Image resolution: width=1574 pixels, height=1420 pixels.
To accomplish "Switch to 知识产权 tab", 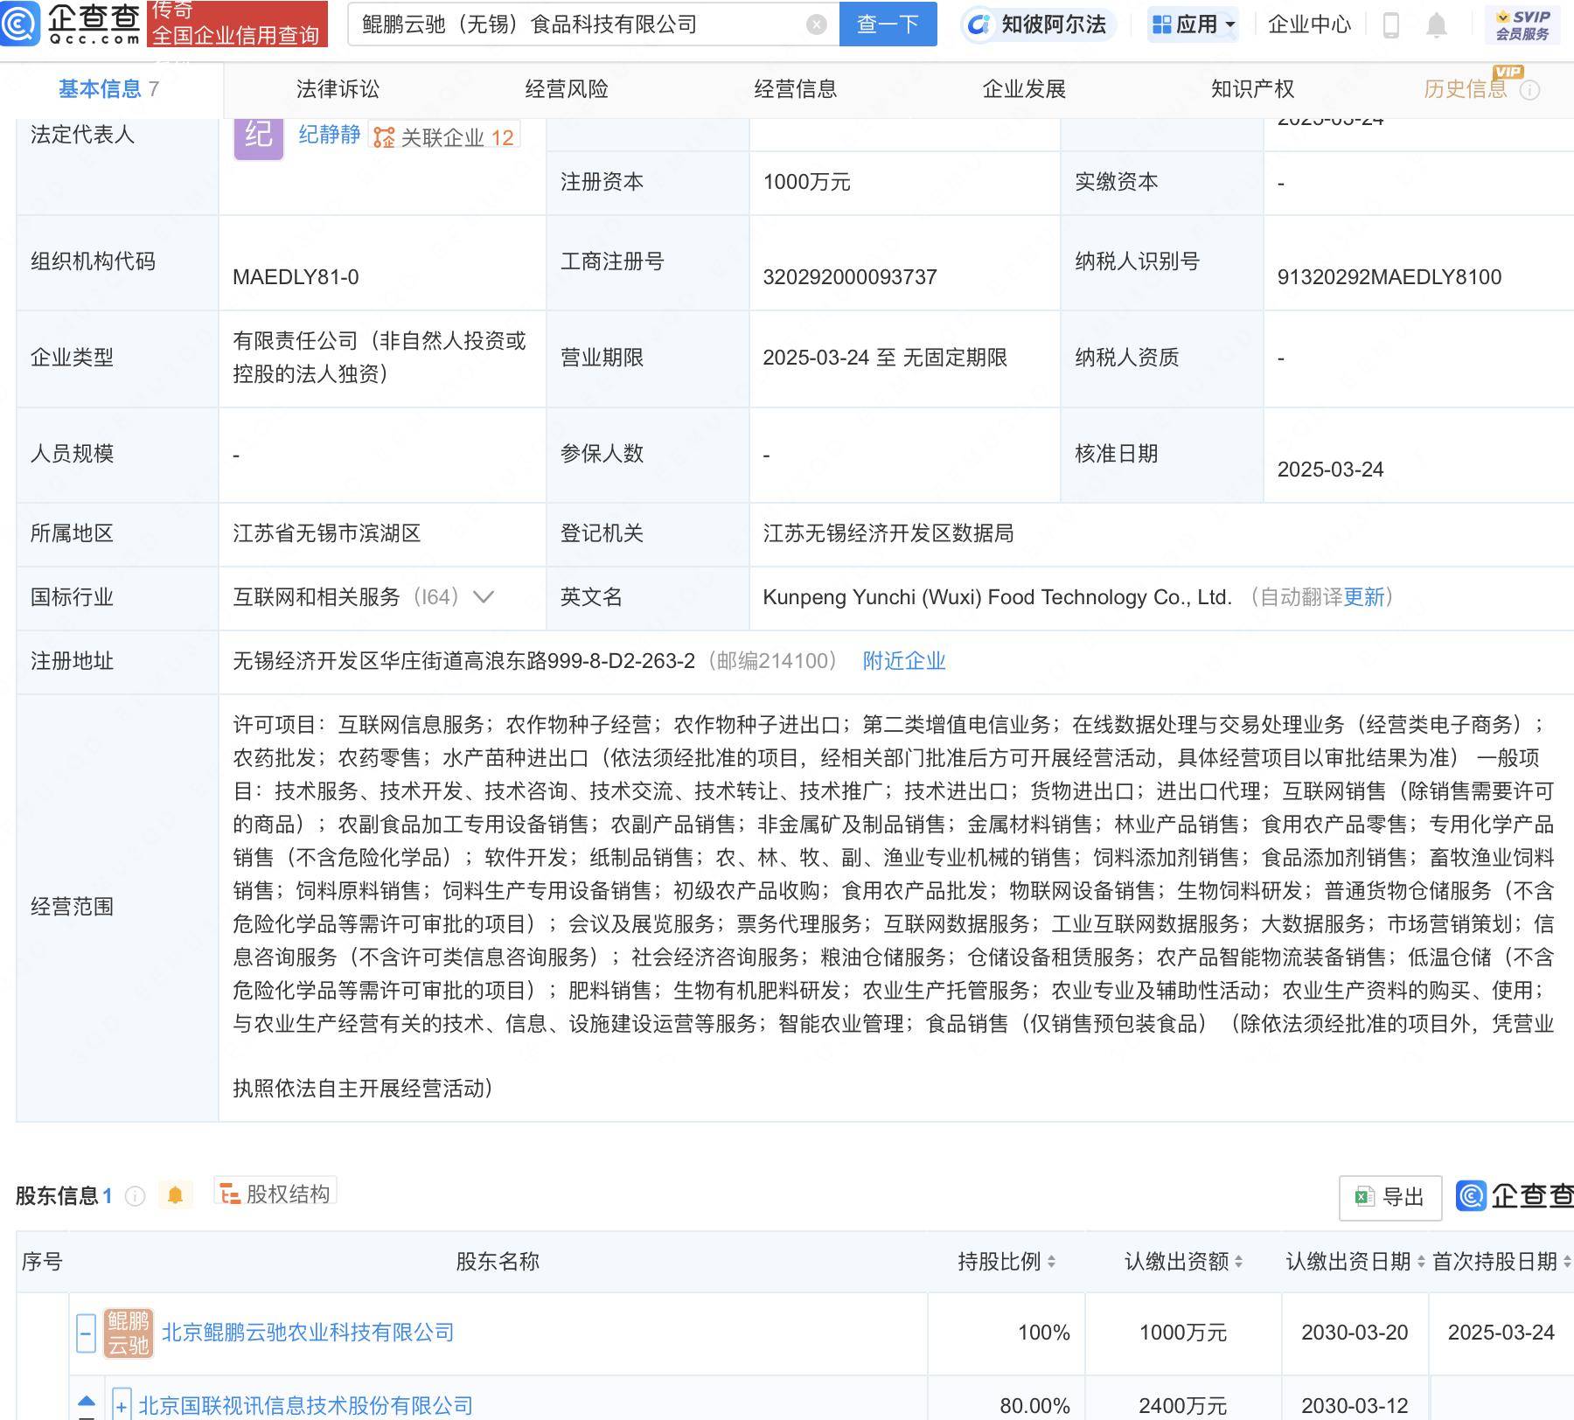I will pyautogui.click(x=1252, y=89).
